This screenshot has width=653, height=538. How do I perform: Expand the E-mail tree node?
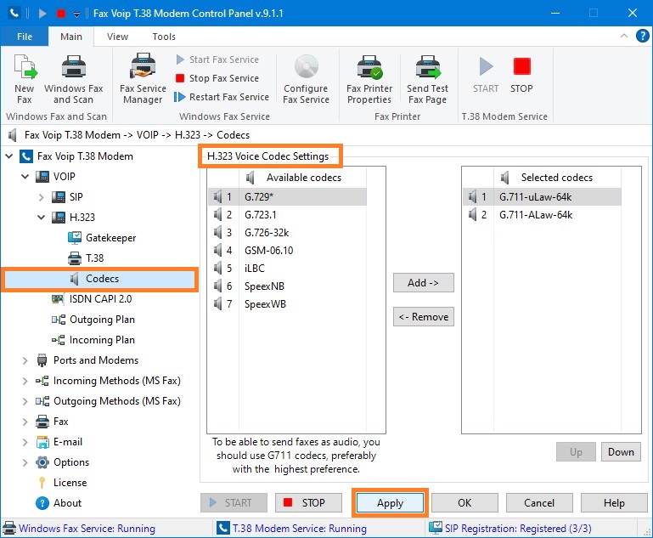25,442
